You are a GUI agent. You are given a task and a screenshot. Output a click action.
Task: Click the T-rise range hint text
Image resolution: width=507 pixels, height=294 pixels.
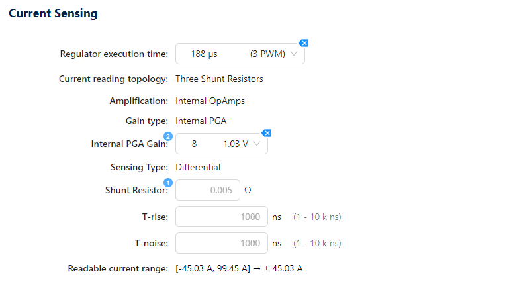[313, 217]
